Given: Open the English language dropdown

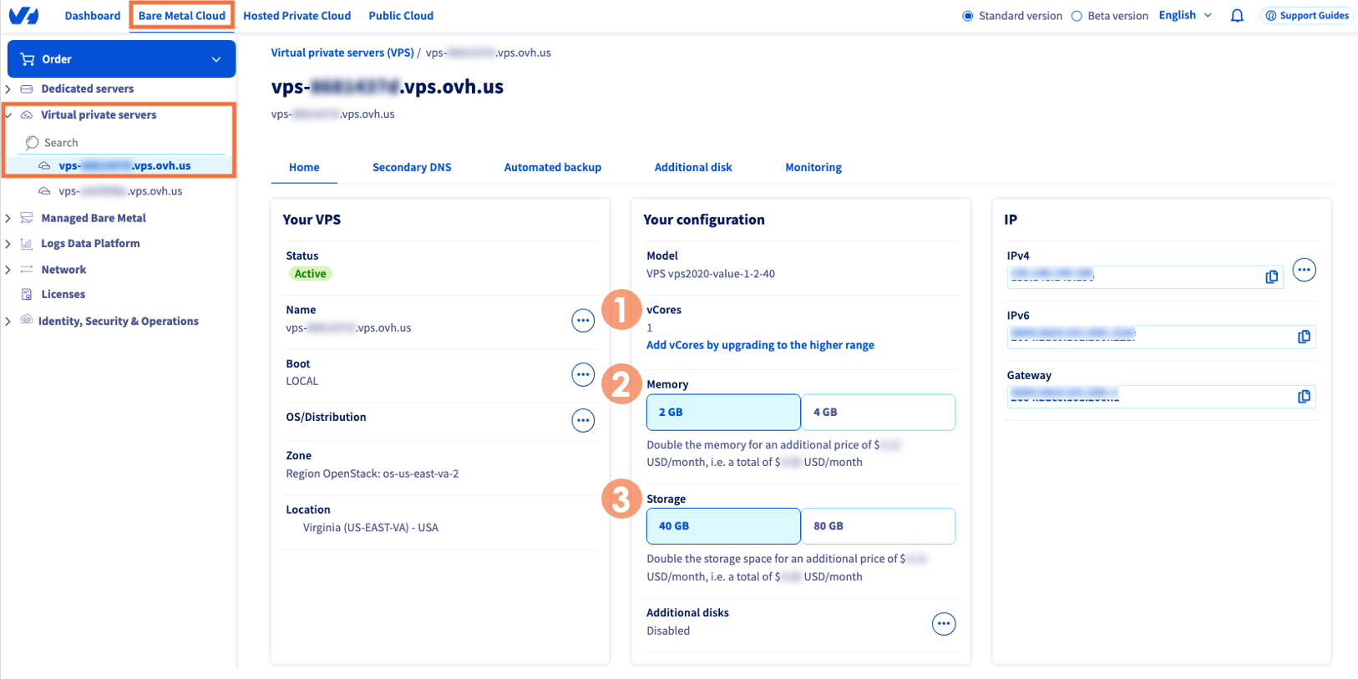Looking at the screenshot, I should coord(1185,15).
